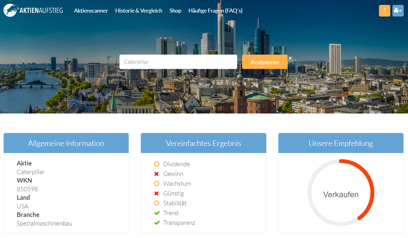The width and height of the screenshot is (408, 238).
Task: Click the red cross next to Günstig
Action: click(x=156, y=193)
